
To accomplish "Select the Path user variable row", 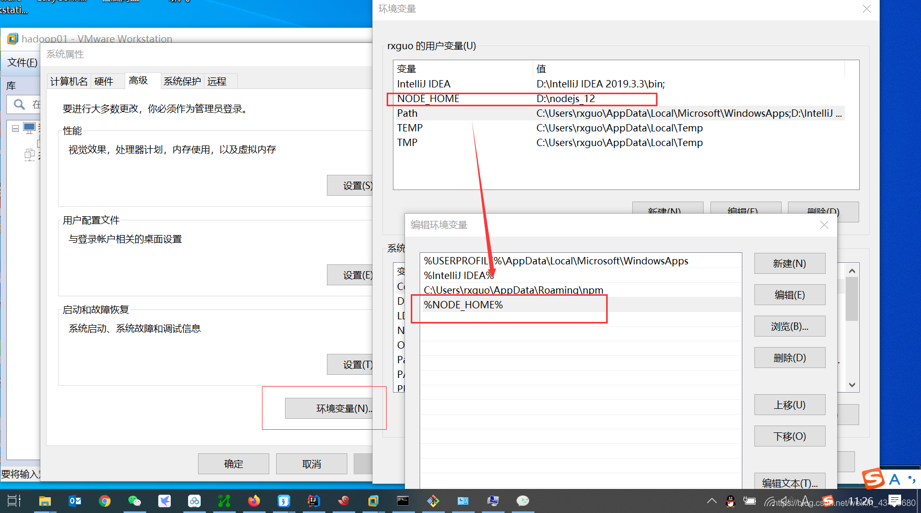I will coord(620,113).
